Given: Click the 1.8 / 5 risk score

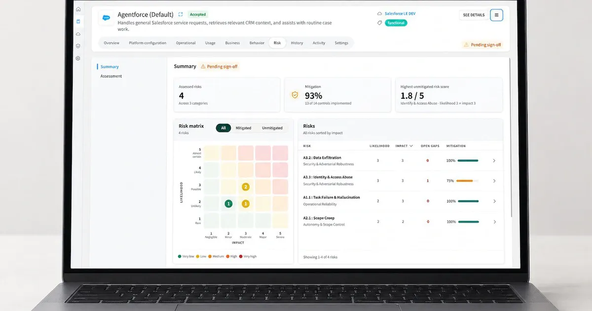Looking at the screenshot, I should click(x=412, y=96).
